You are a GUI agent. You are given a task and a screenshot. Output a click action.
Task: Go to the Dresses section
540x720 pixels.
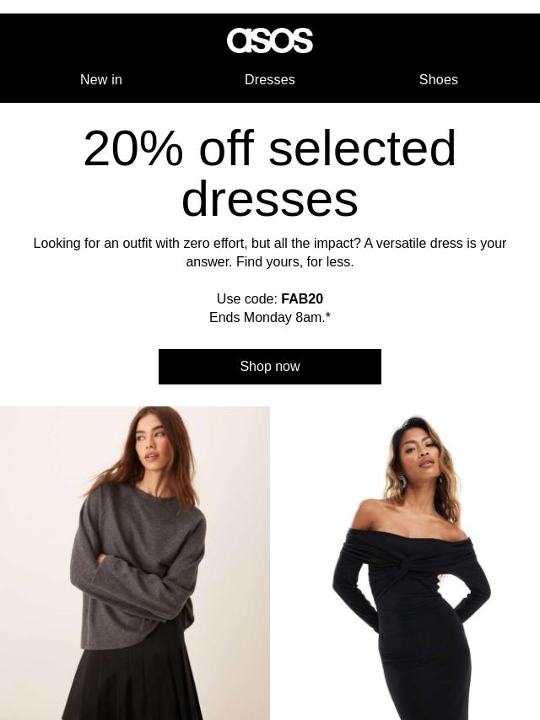click(x=270, y=79)
